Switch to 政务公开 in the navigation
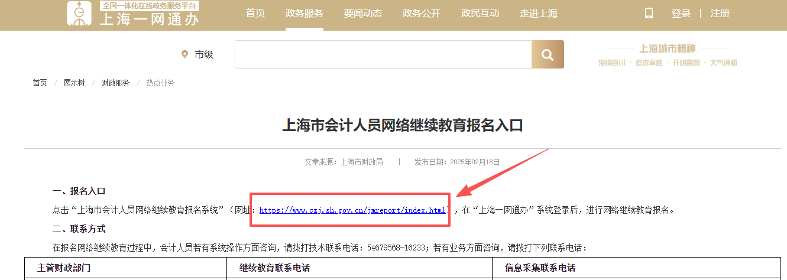Screen dimensions: 787x280 pyautogui.click(x=422, y=14)
